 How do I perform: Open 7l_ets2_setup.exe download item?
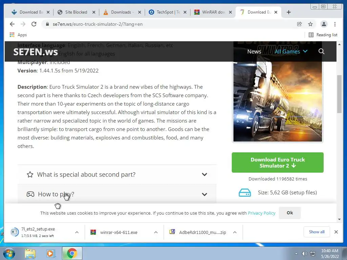tap(38, 232)
